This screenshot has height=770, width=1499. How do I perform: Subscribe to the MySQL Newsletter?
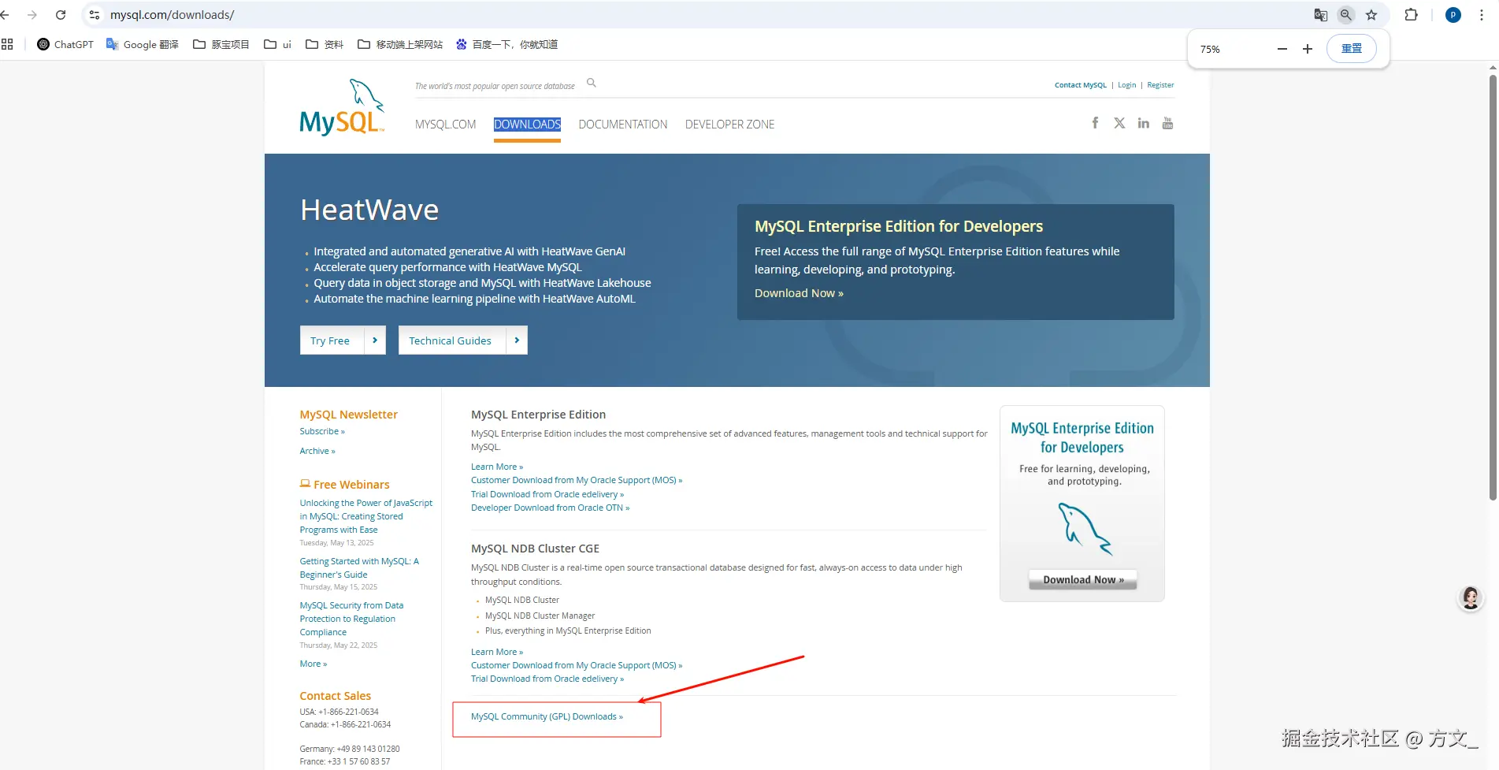click(x=322, y=431)
